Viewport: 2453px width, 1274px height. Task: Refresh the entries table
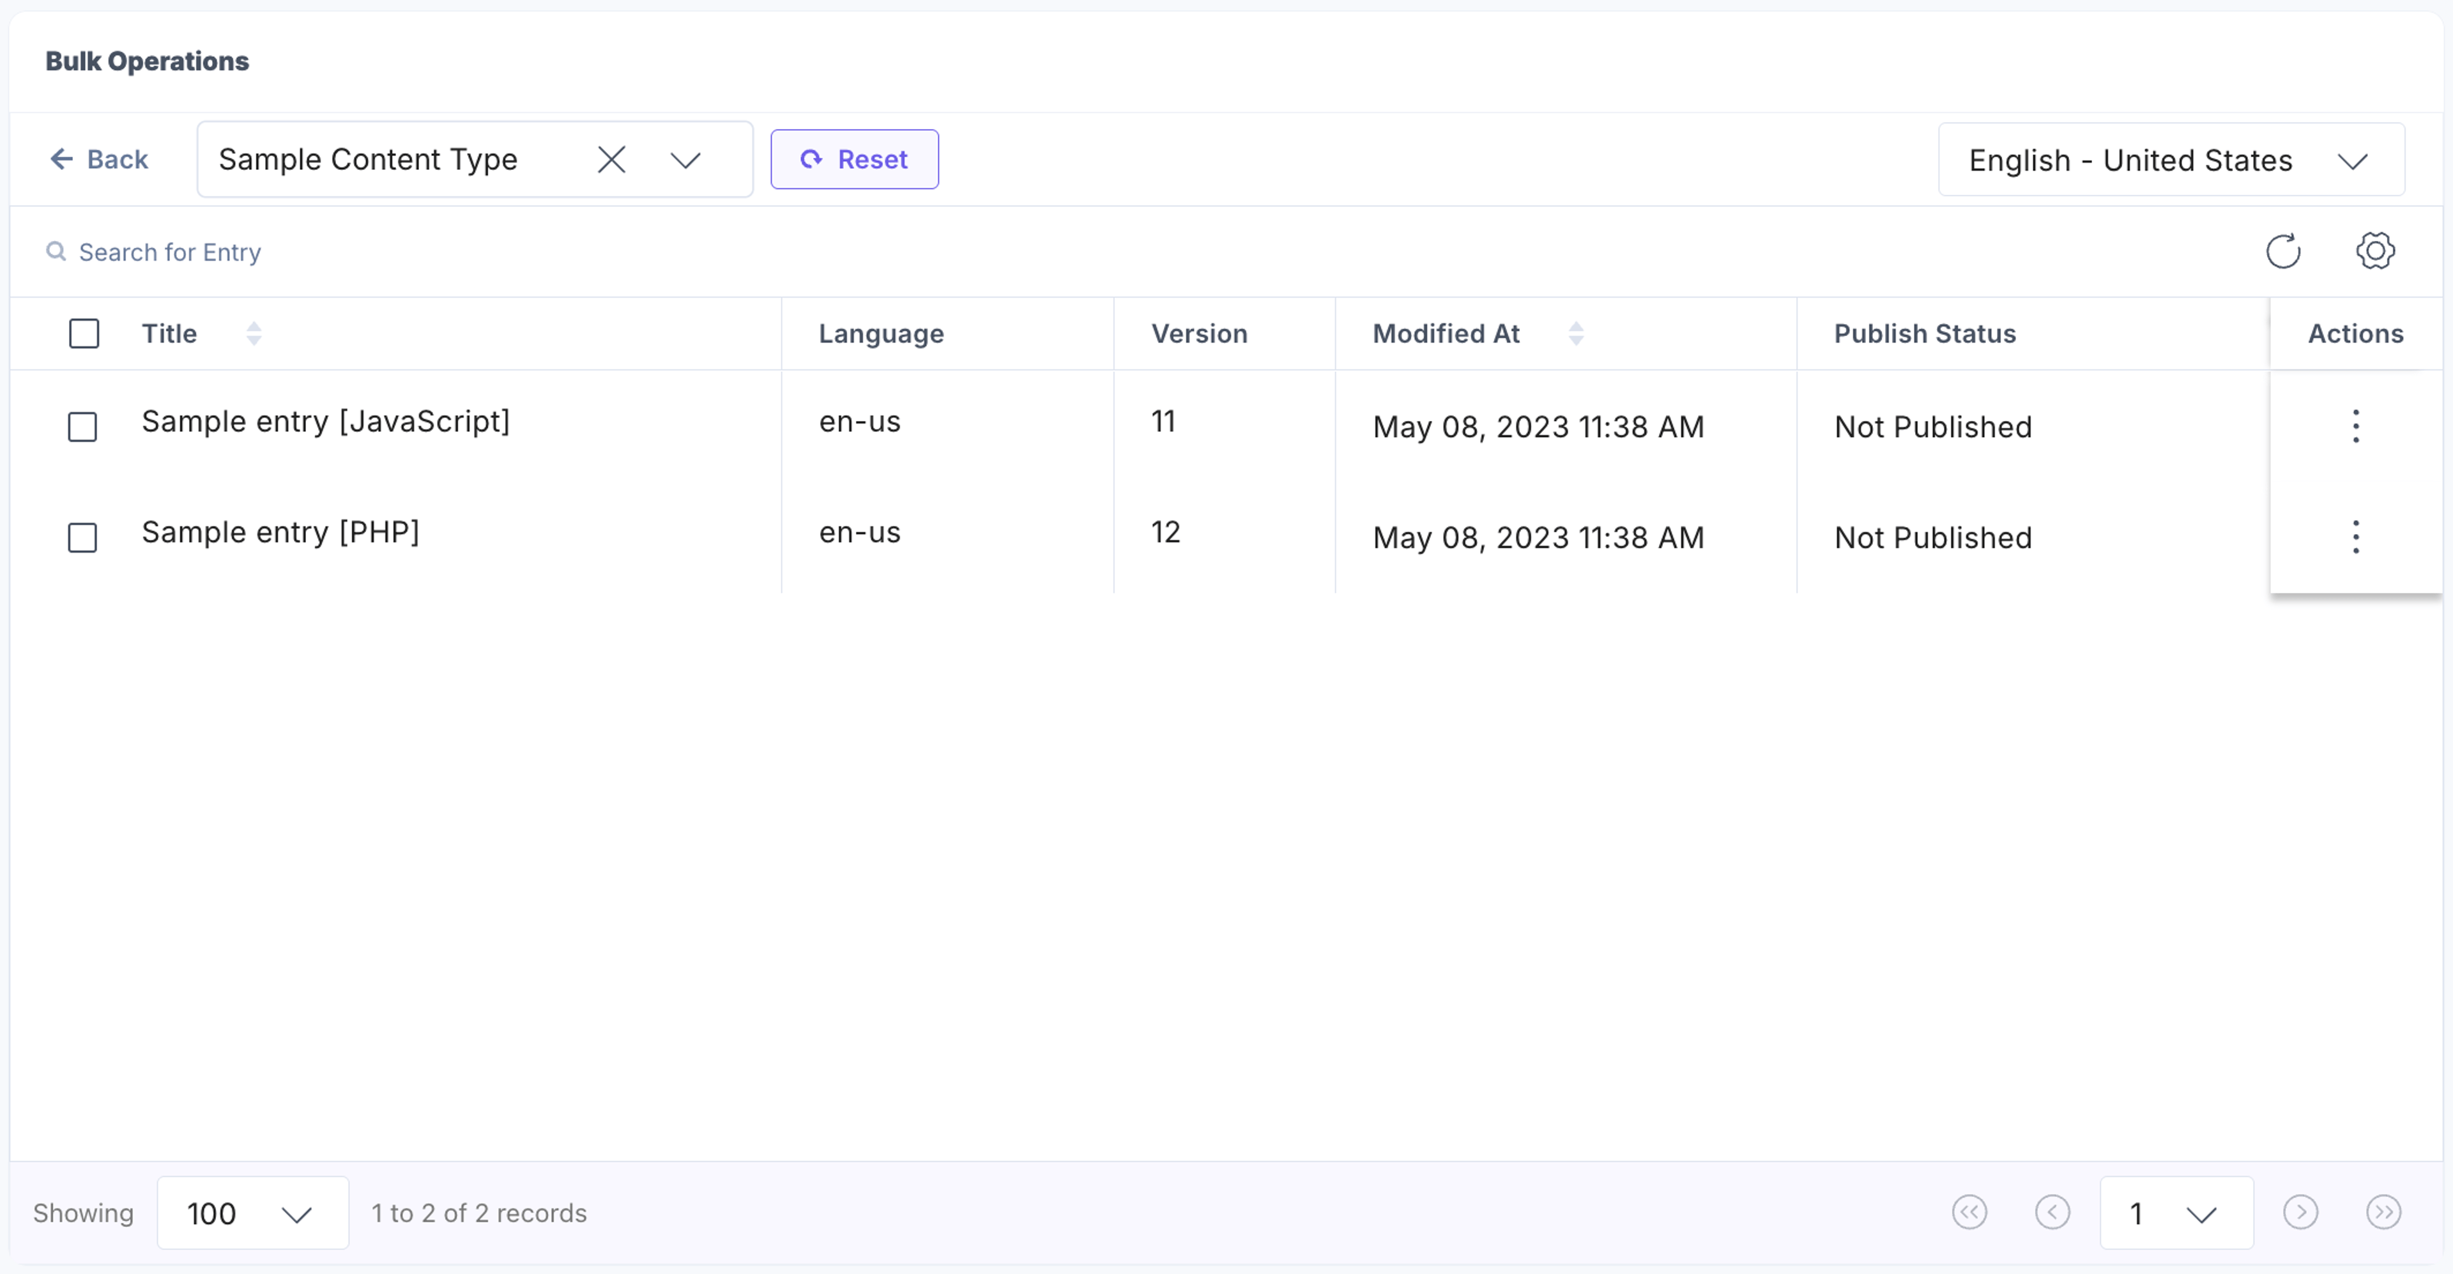click(x=2282, y=251)
